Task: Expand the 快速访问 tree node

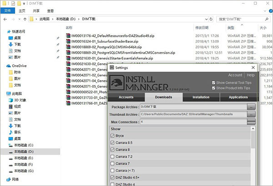Action: click(3, 31)
